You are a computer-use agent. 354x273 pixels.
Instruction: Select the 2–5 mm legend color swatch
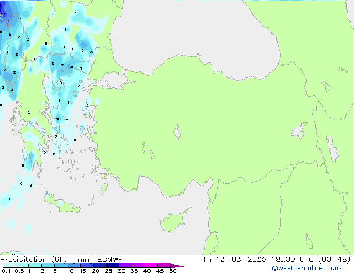(x=48, y=266)
